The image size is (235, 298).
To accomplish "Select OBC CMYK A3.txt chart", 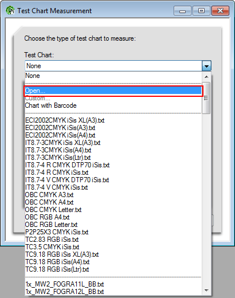I will 113,195.
